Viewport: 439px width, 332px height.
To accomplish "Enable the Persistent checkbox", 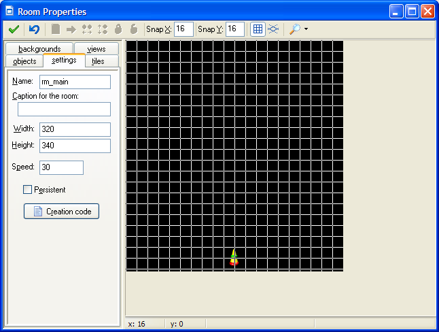I will 28,190.
